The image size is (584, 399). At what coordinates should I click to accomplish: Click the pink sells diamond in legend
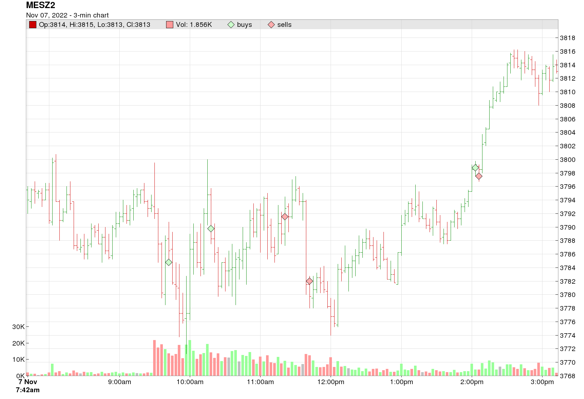coord(271,25)
